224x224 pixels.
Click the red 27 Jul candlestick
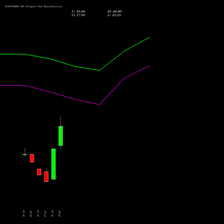46,177
